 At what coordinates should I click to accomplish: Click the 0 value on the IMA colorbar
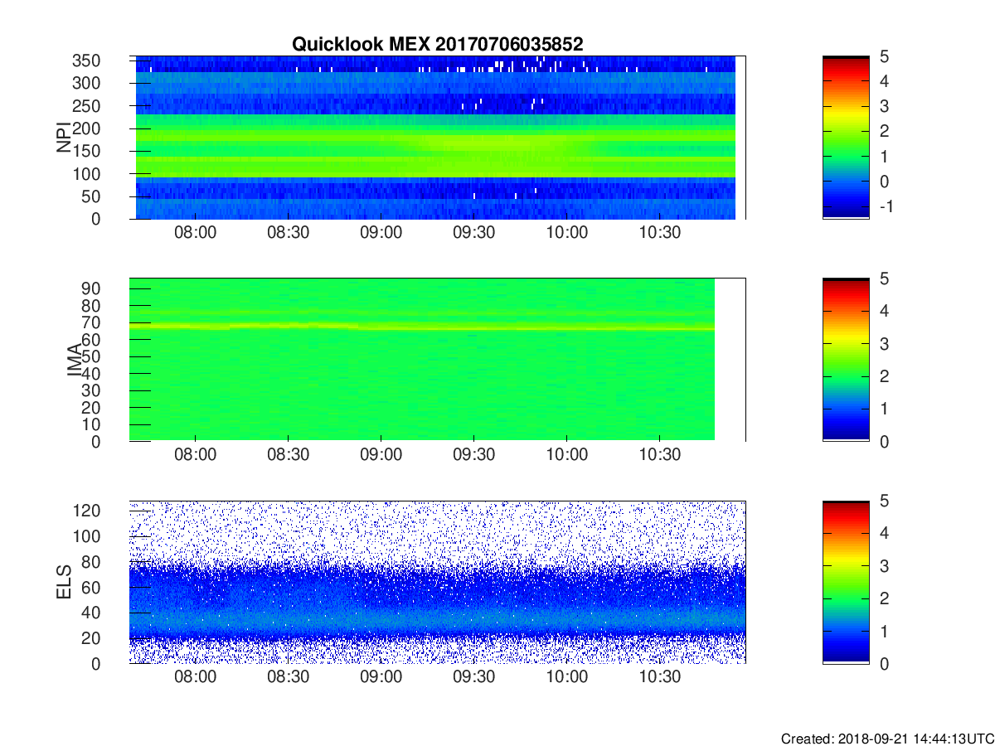(x=884, y=442)
